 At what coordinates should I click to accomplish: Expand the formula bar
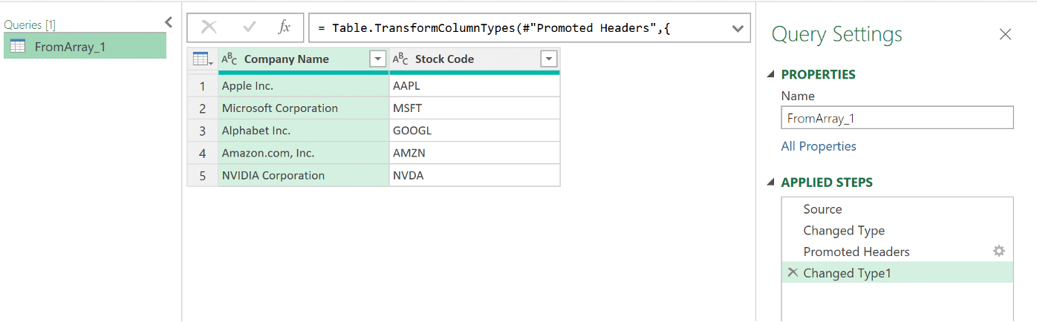(x=738, y=28)
